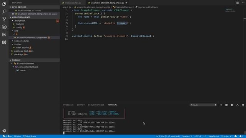Open the Extensions view icon

[4, 34]
